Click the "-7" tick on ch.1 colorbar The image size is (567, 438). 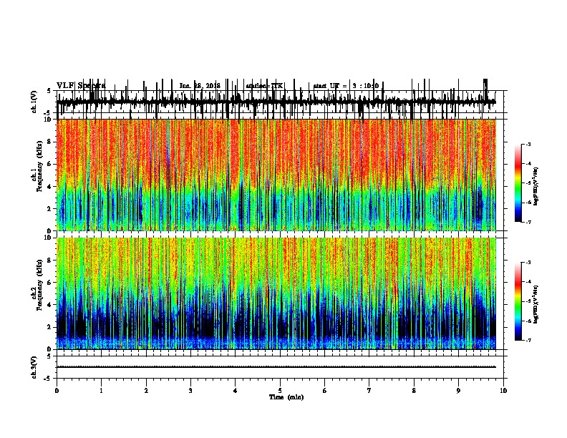click(528, 222)
